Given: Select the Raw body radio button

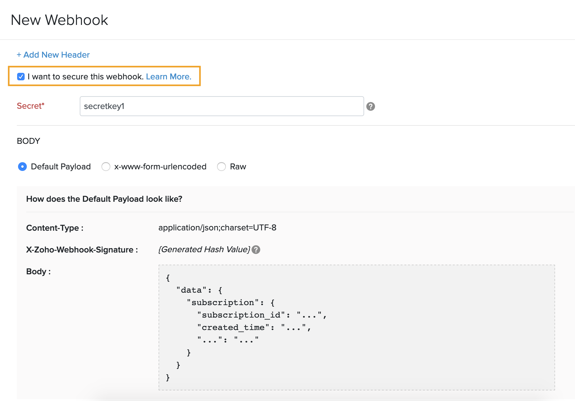Looking at the screenshot, I should tap(221, 167).
